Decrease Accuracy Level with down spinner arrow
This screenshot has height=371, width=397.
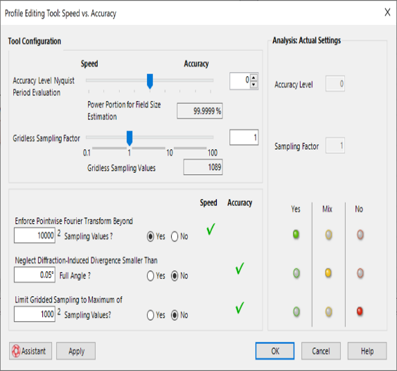coord(254,85)
